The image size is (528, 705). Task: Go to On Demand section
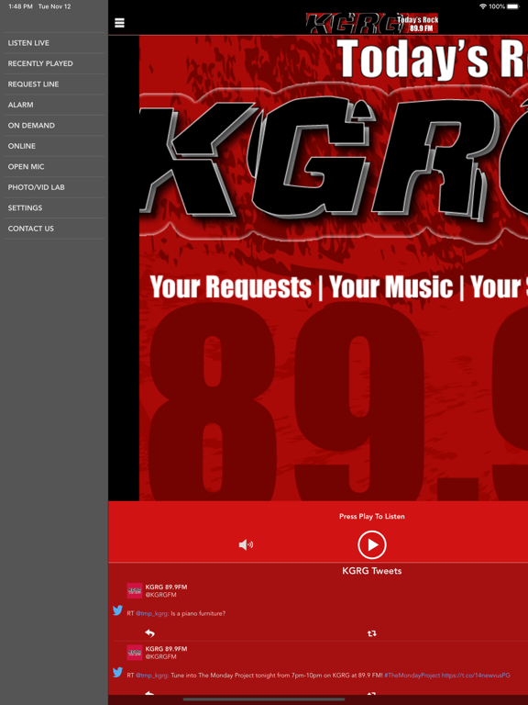[x=54, y=126]
